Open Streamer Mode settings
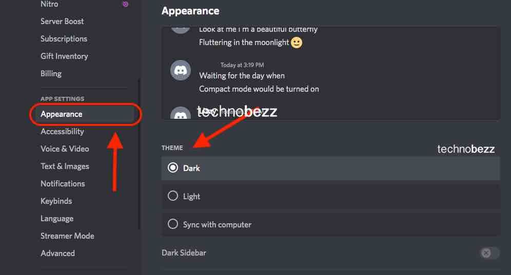 (67, 236)
